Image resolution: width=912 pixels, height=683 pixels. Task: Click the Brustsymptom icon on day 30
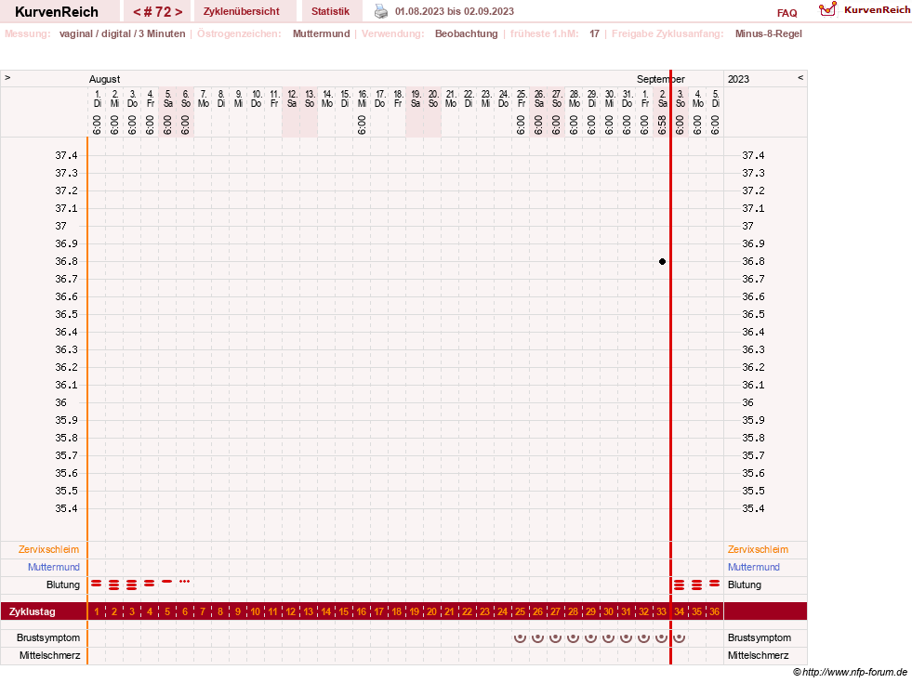tap(608, 637)
